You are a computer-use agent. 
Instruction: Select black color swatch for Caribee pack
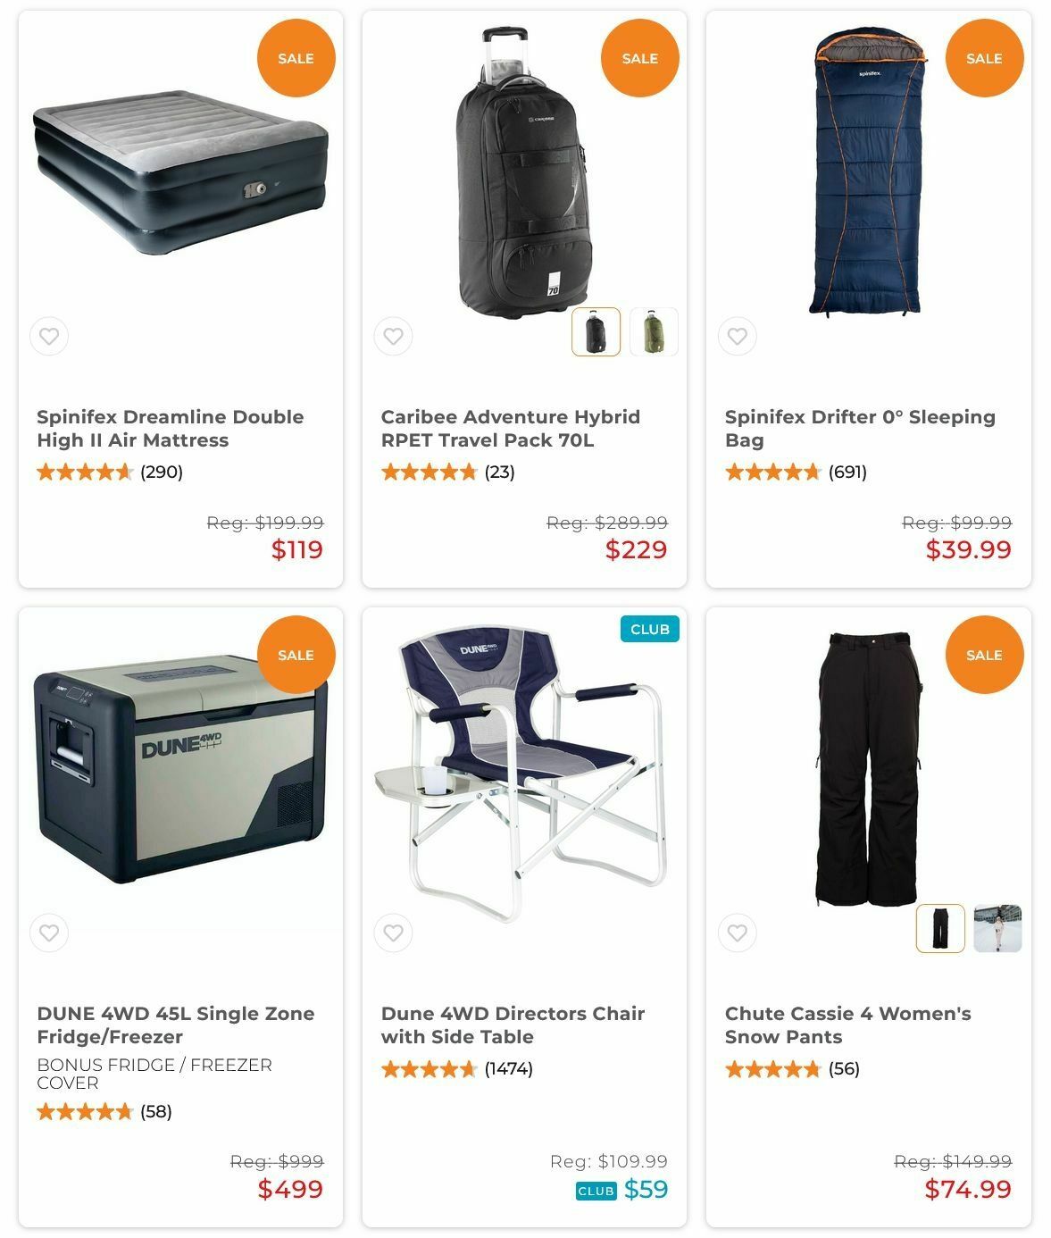[x=596, y=331]
